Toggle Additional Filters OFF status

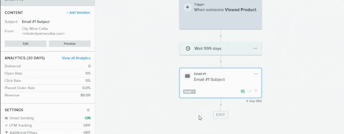tap(87, 132)
